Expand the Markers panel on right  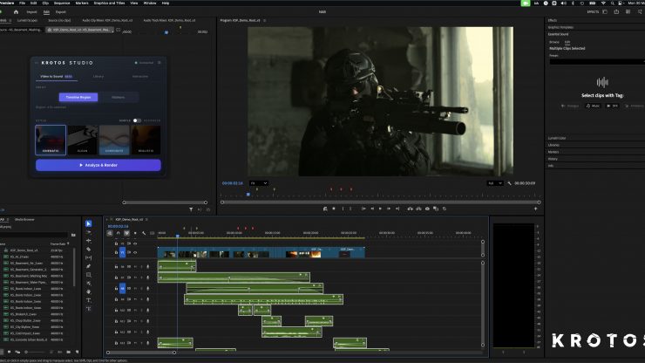(553, 152)
